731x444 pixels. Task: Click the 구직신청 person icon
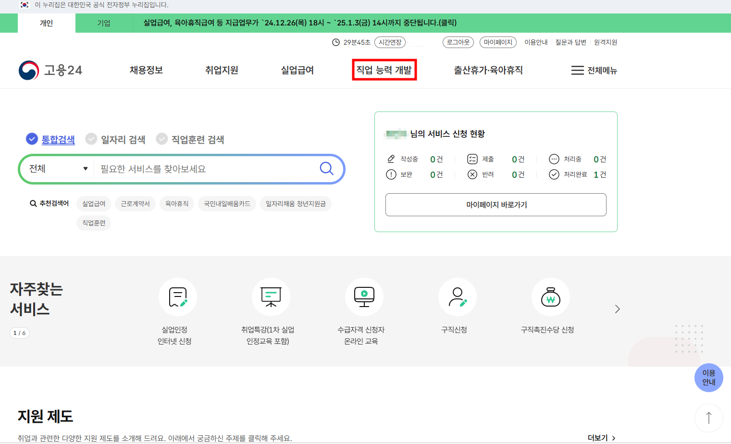coord(457,297)
